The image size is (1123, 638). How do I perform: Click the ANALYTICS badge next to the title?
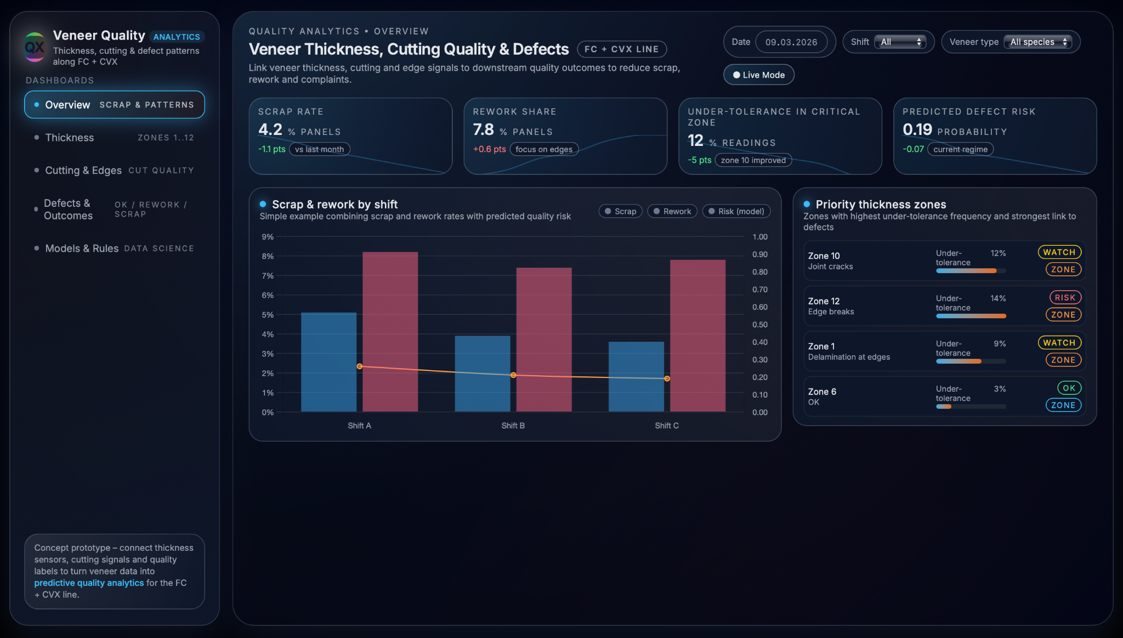177,37
